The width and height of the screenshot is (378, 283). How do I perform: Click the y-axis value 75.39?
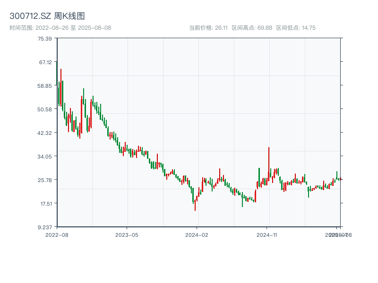point(44,39)
